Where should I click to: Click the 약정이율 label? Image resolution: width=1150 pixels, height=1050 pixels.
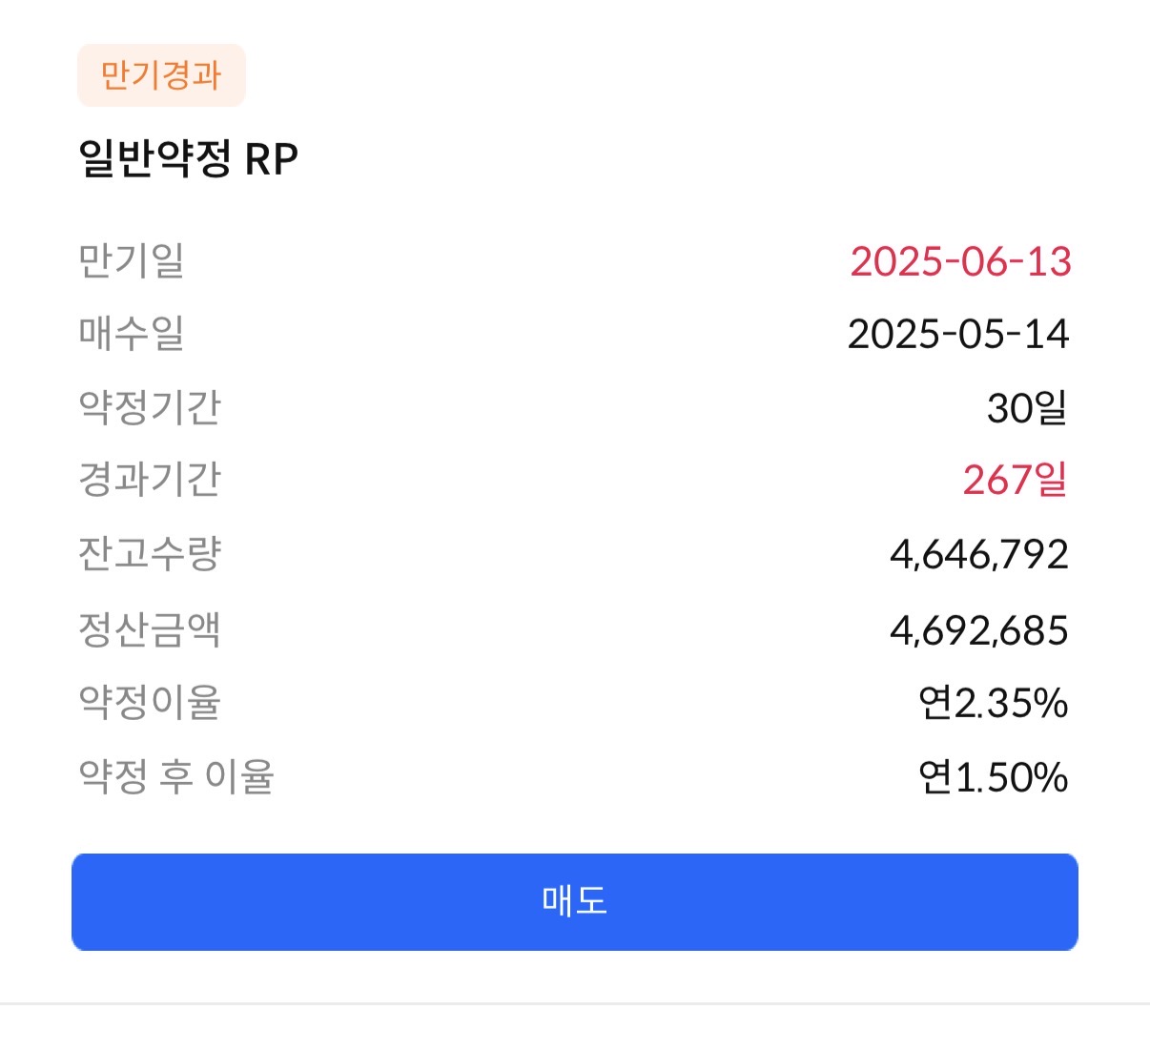tap(150, 703)
